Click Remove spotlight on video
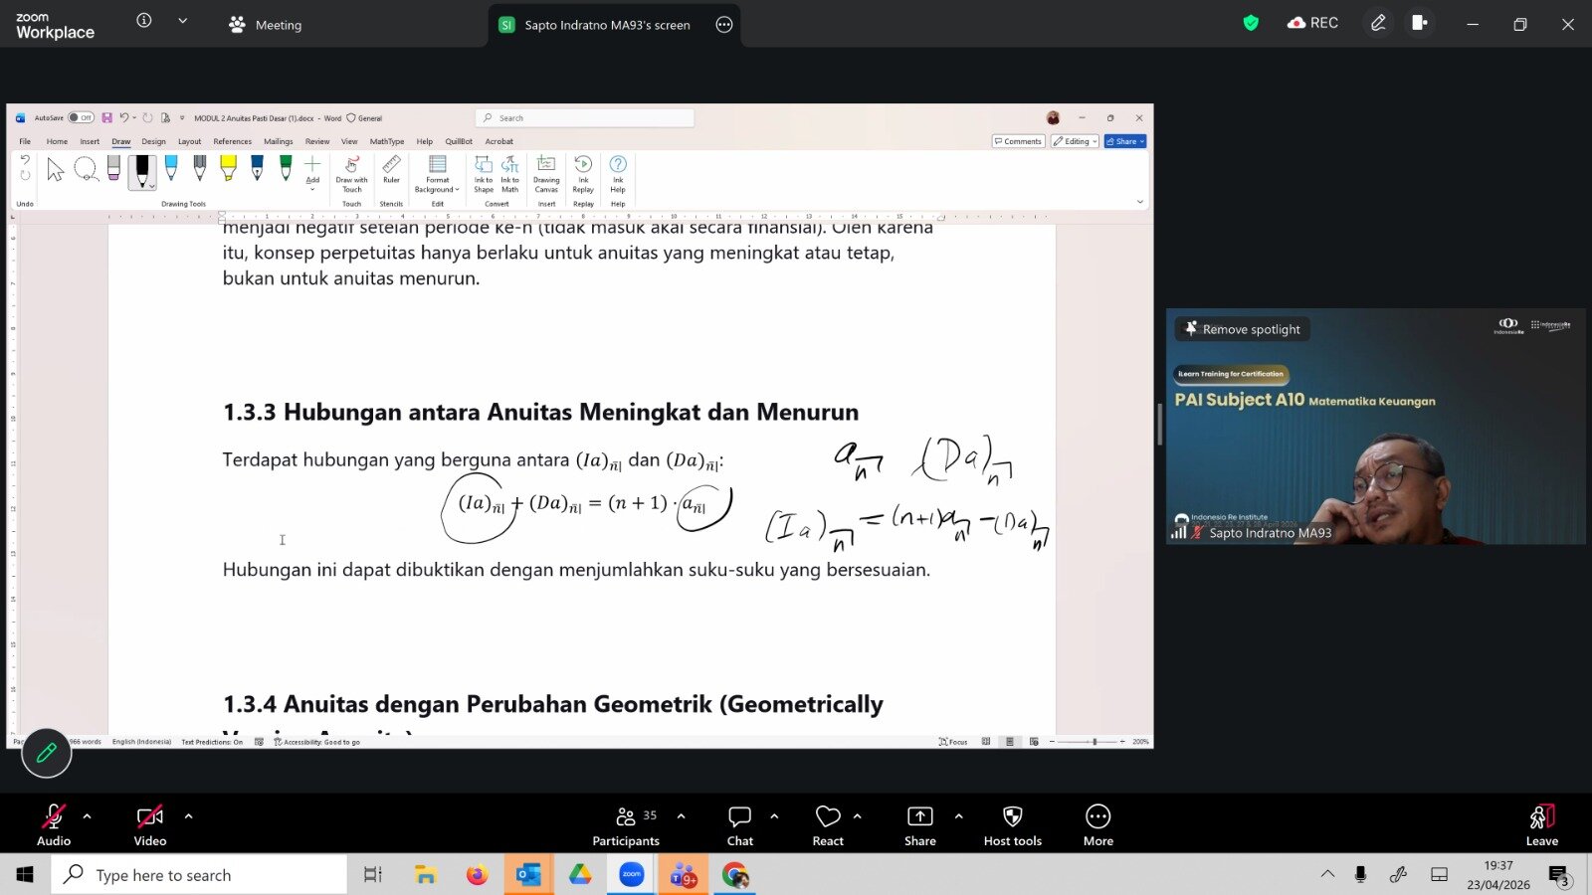This screenshot has height=895, width=1592. click(x=1243, y=329)
